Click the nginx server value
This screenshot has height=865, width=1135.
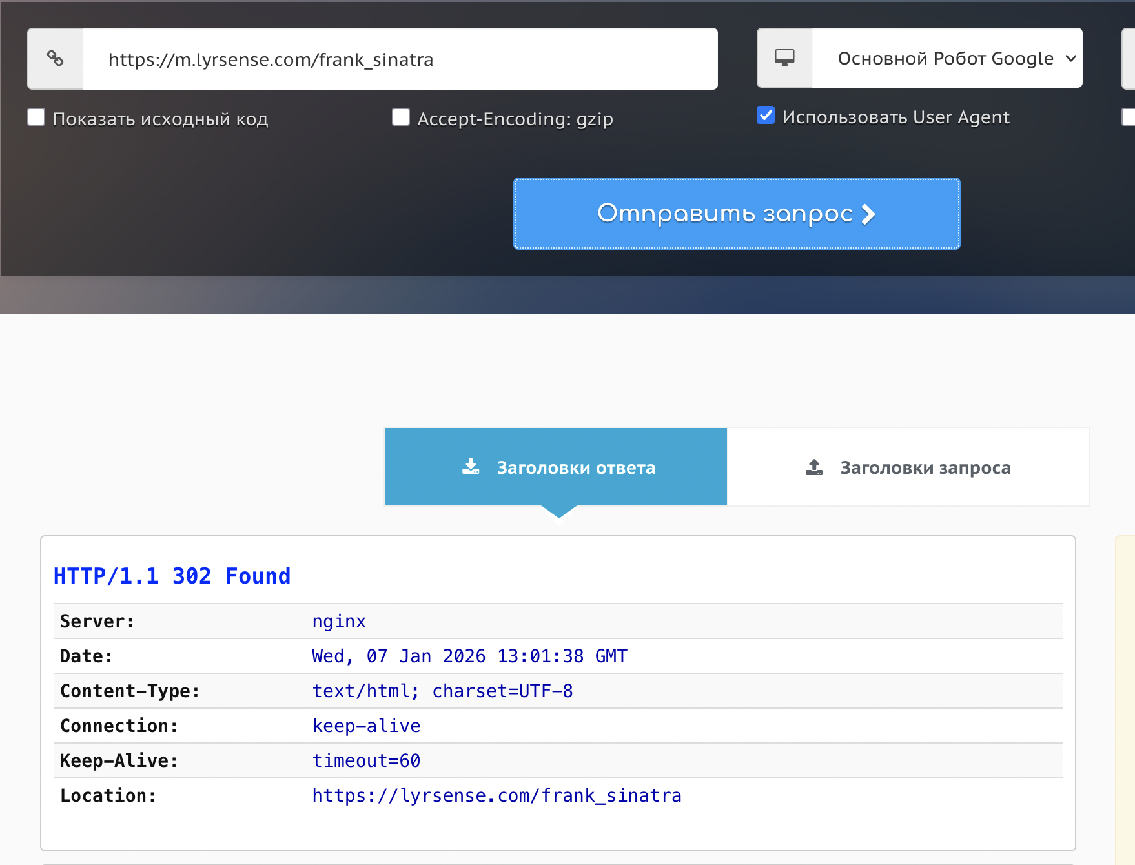339,621
